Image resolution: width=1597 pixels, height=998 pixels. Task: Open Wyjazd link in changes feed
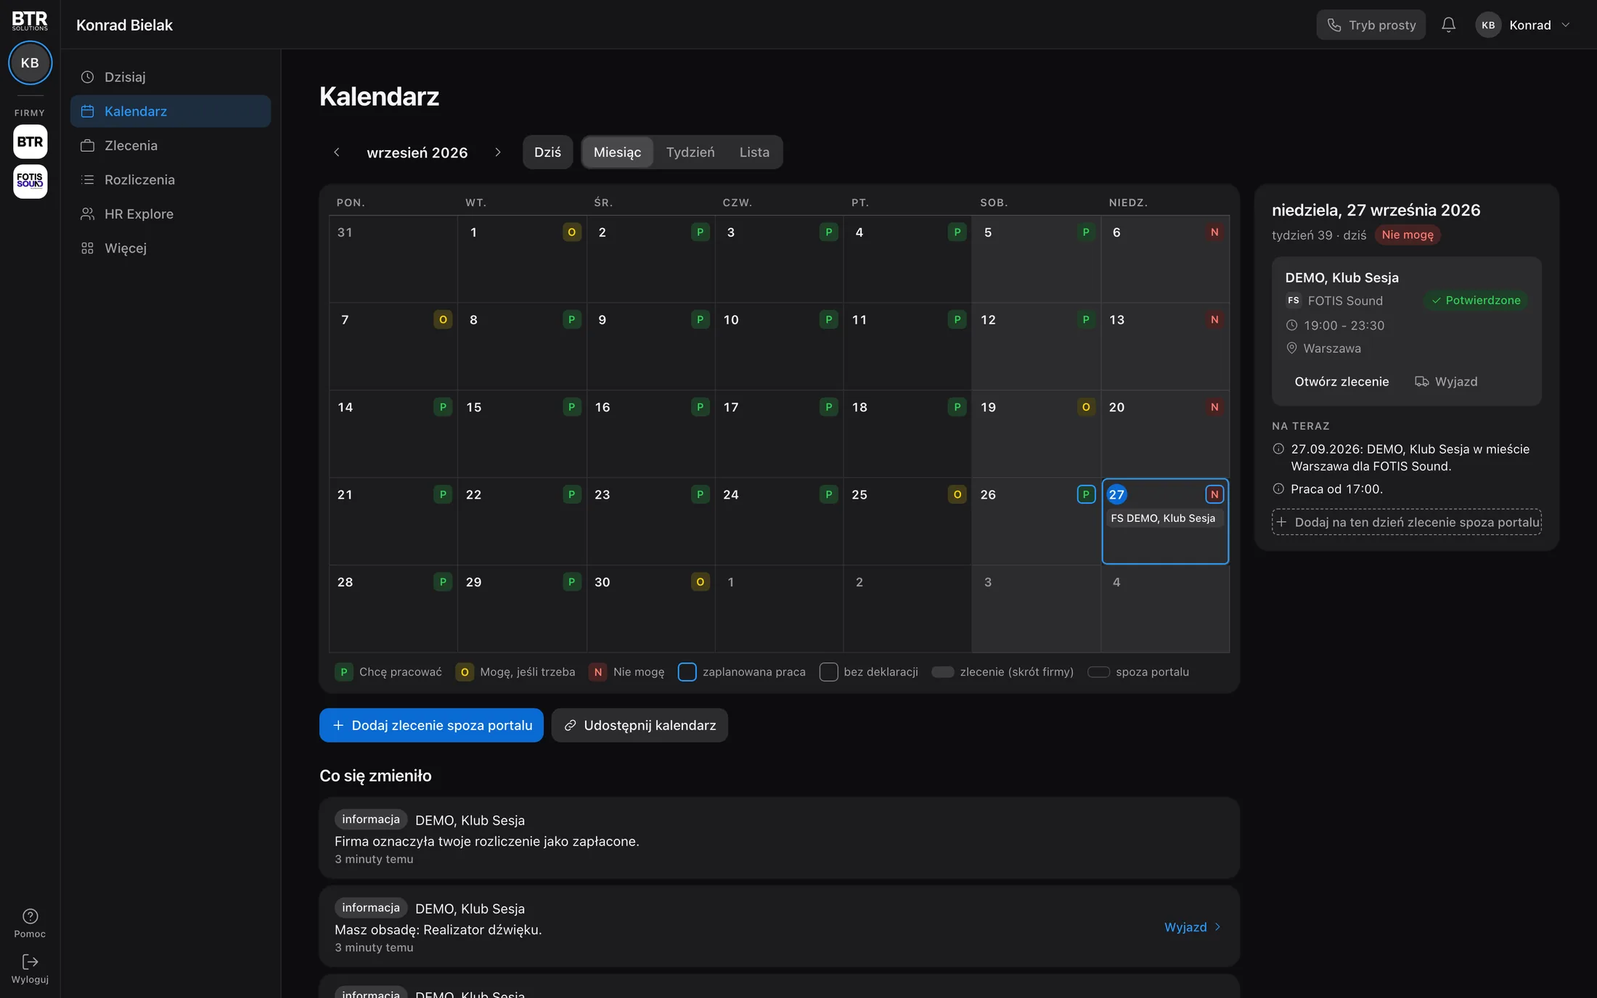pyautogui.click(x=1192, y=927)
